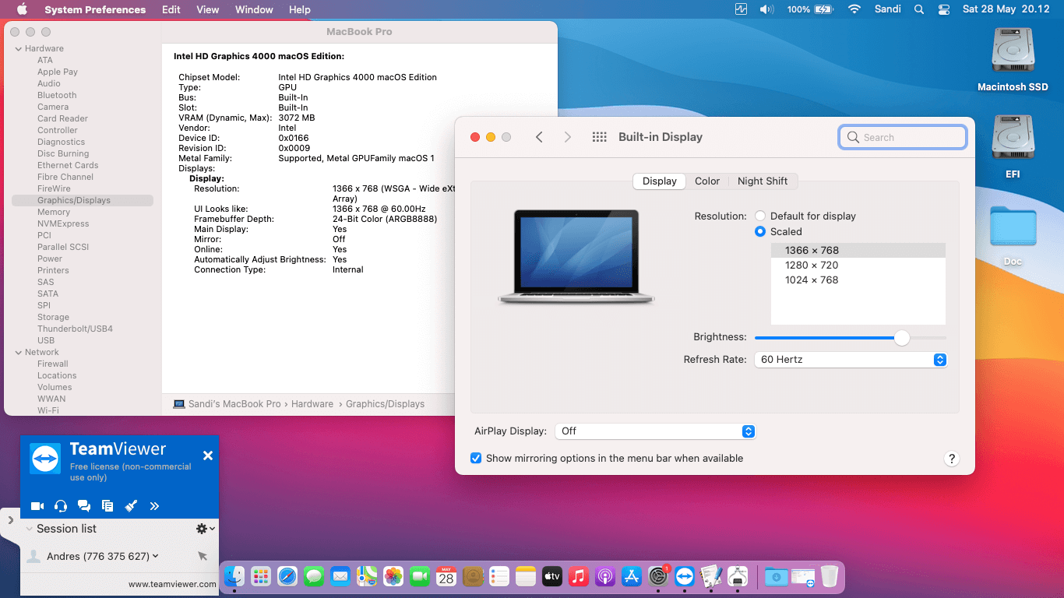Screen dimensions: 1064x598
Task: Select the Default for display radio button
Action: (760, 216)
